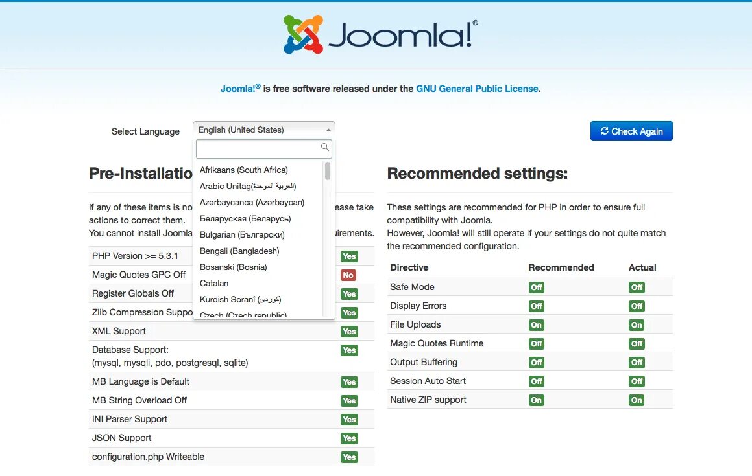This screenshot has height=476, width=752.
Task: Click the Magic Quotes GPC Off row label
Action: pyautogui.click(x=139, y=275)
